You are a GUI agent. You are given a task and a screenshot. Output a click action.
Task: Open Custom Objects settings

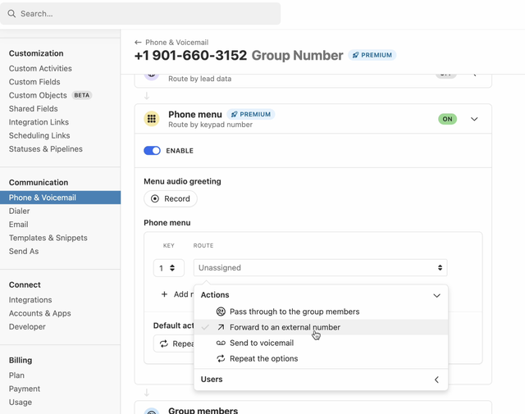point(38,95)
